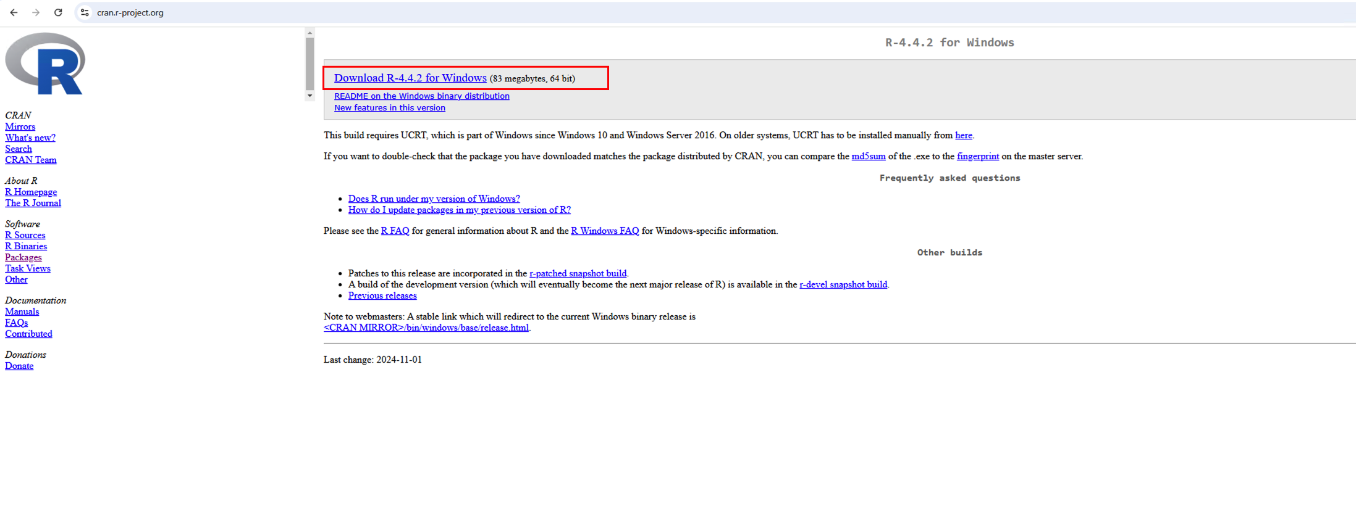Open the CRAN Team page
This screenshot has height=520, width=1356.
(31, 160)
